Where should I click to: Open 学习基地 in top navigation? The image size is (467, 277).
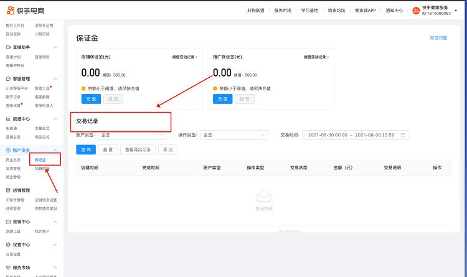point(309,11)
